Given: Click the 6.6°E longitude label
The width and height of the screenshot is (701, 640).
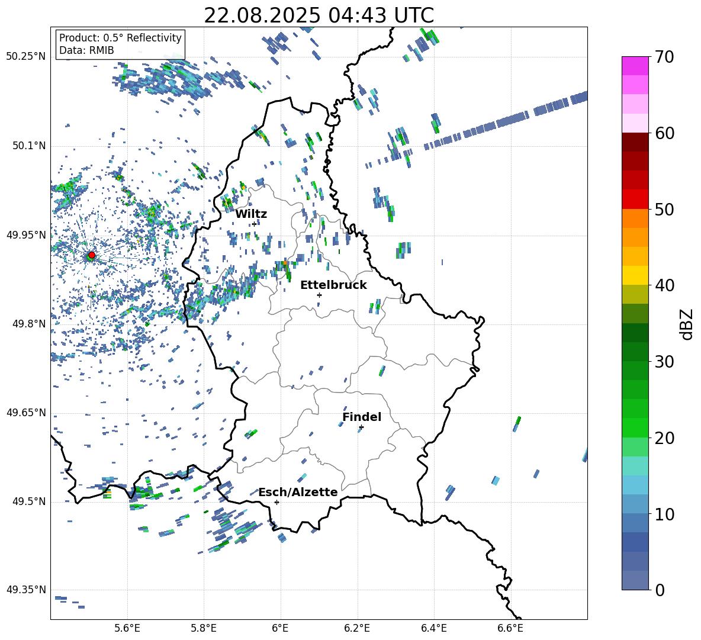Looking at the screenshot, I should click(x=510, y=628).
